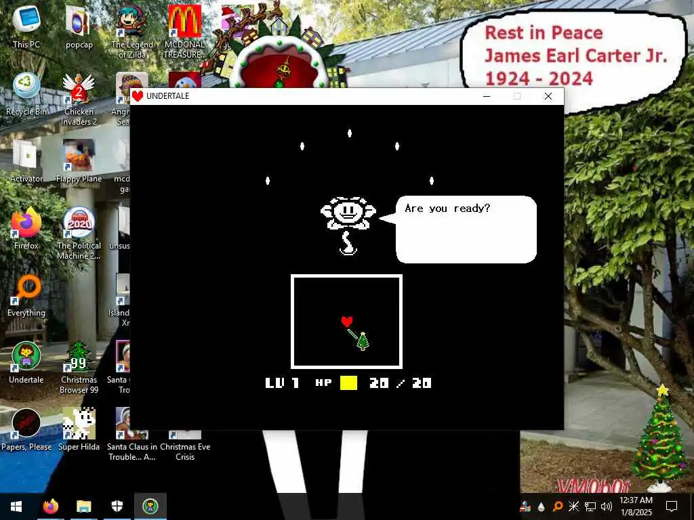Screen dimensions: 694x520
Task: Open the popcap desktop shortcut
Action: coord(79,27)
